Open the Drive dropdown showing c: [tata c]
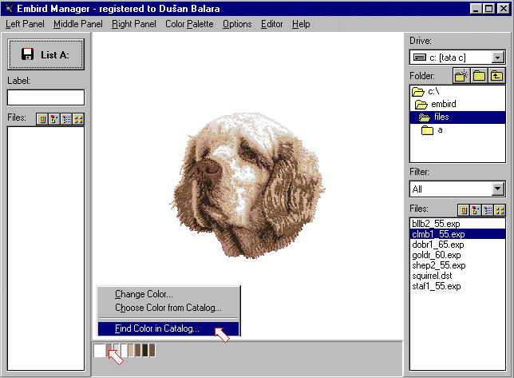This screenshot has width=514, height=378. pos(498,58)
